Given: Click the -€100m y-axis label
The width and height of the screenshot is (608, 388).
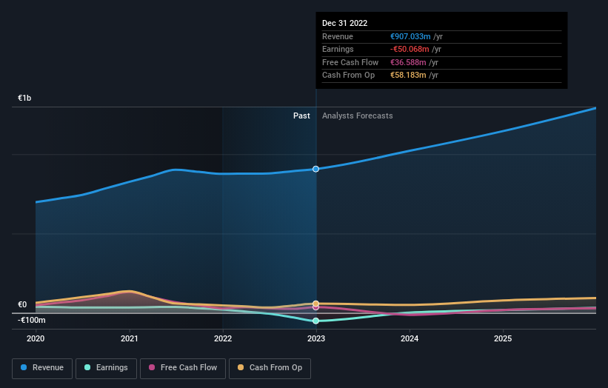Looking at the screenshot, I should (32, 320).
